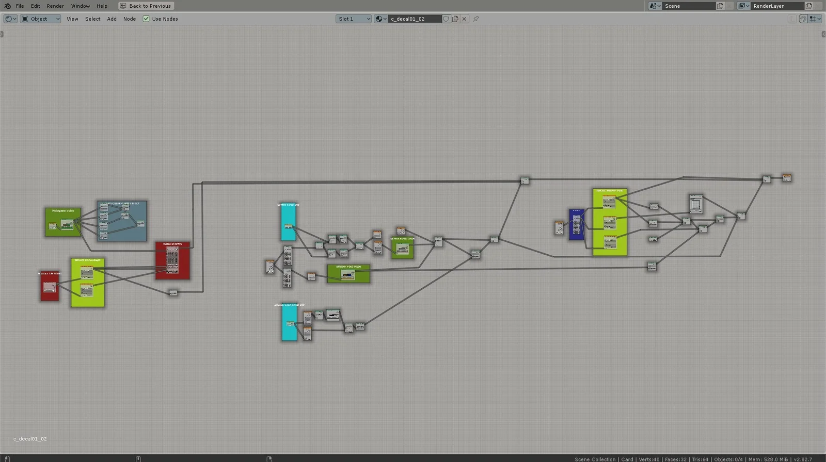
Task: Toggle node snapping magnet icon
Action: click(803, 19)
